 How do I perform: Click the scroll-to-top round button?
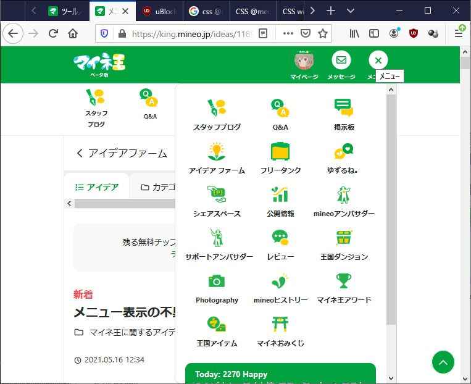coord(443,362)
